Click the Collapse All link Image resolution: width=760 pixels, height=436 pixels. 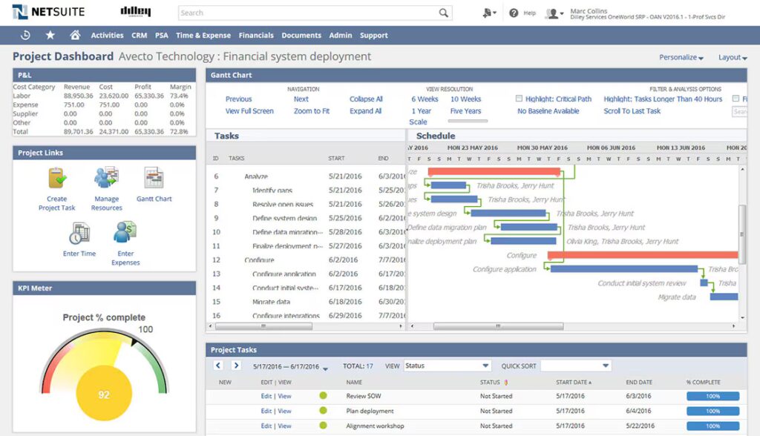click(x=366, y=99)
